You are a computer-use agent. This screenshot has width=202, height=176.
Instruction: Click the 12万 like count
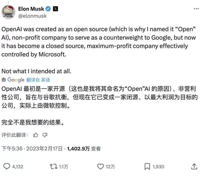point(110,167)
